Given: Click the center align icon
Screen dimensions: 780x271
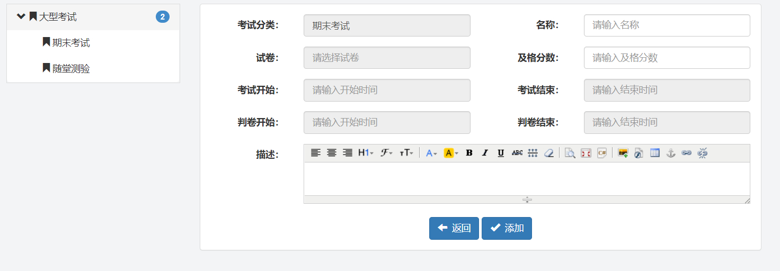Looking at the screenshot, I should [x=331, y=153].
